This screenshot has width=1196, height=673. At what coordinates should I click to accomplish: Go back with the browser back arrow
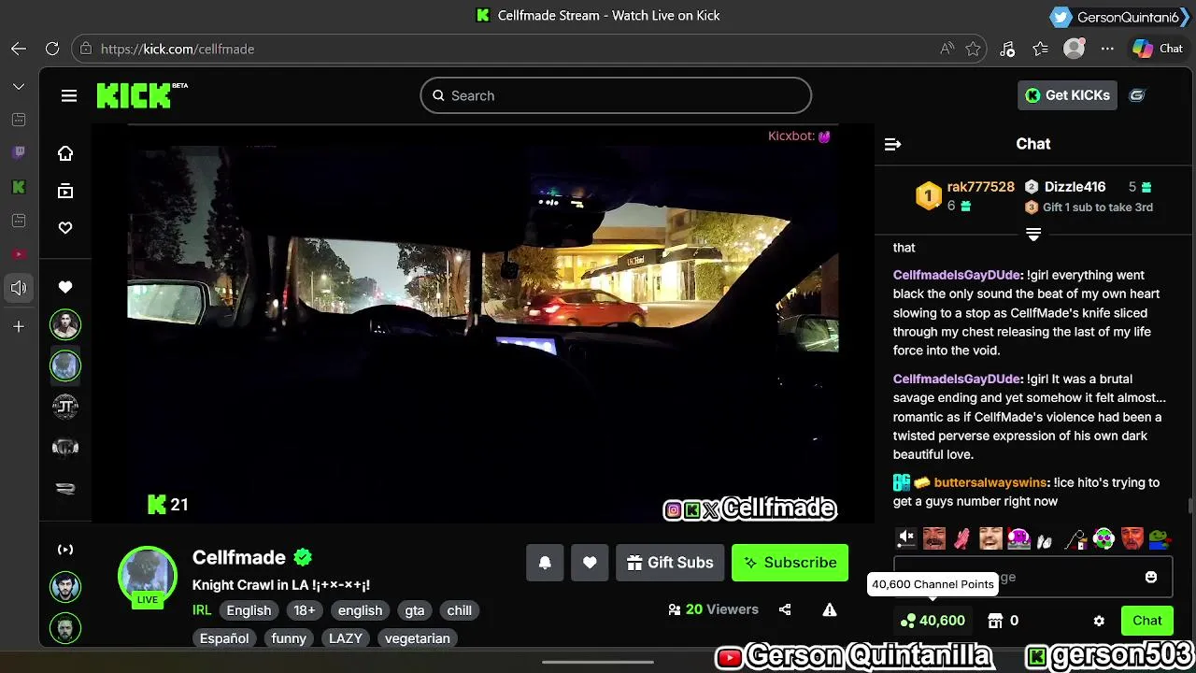19,49
